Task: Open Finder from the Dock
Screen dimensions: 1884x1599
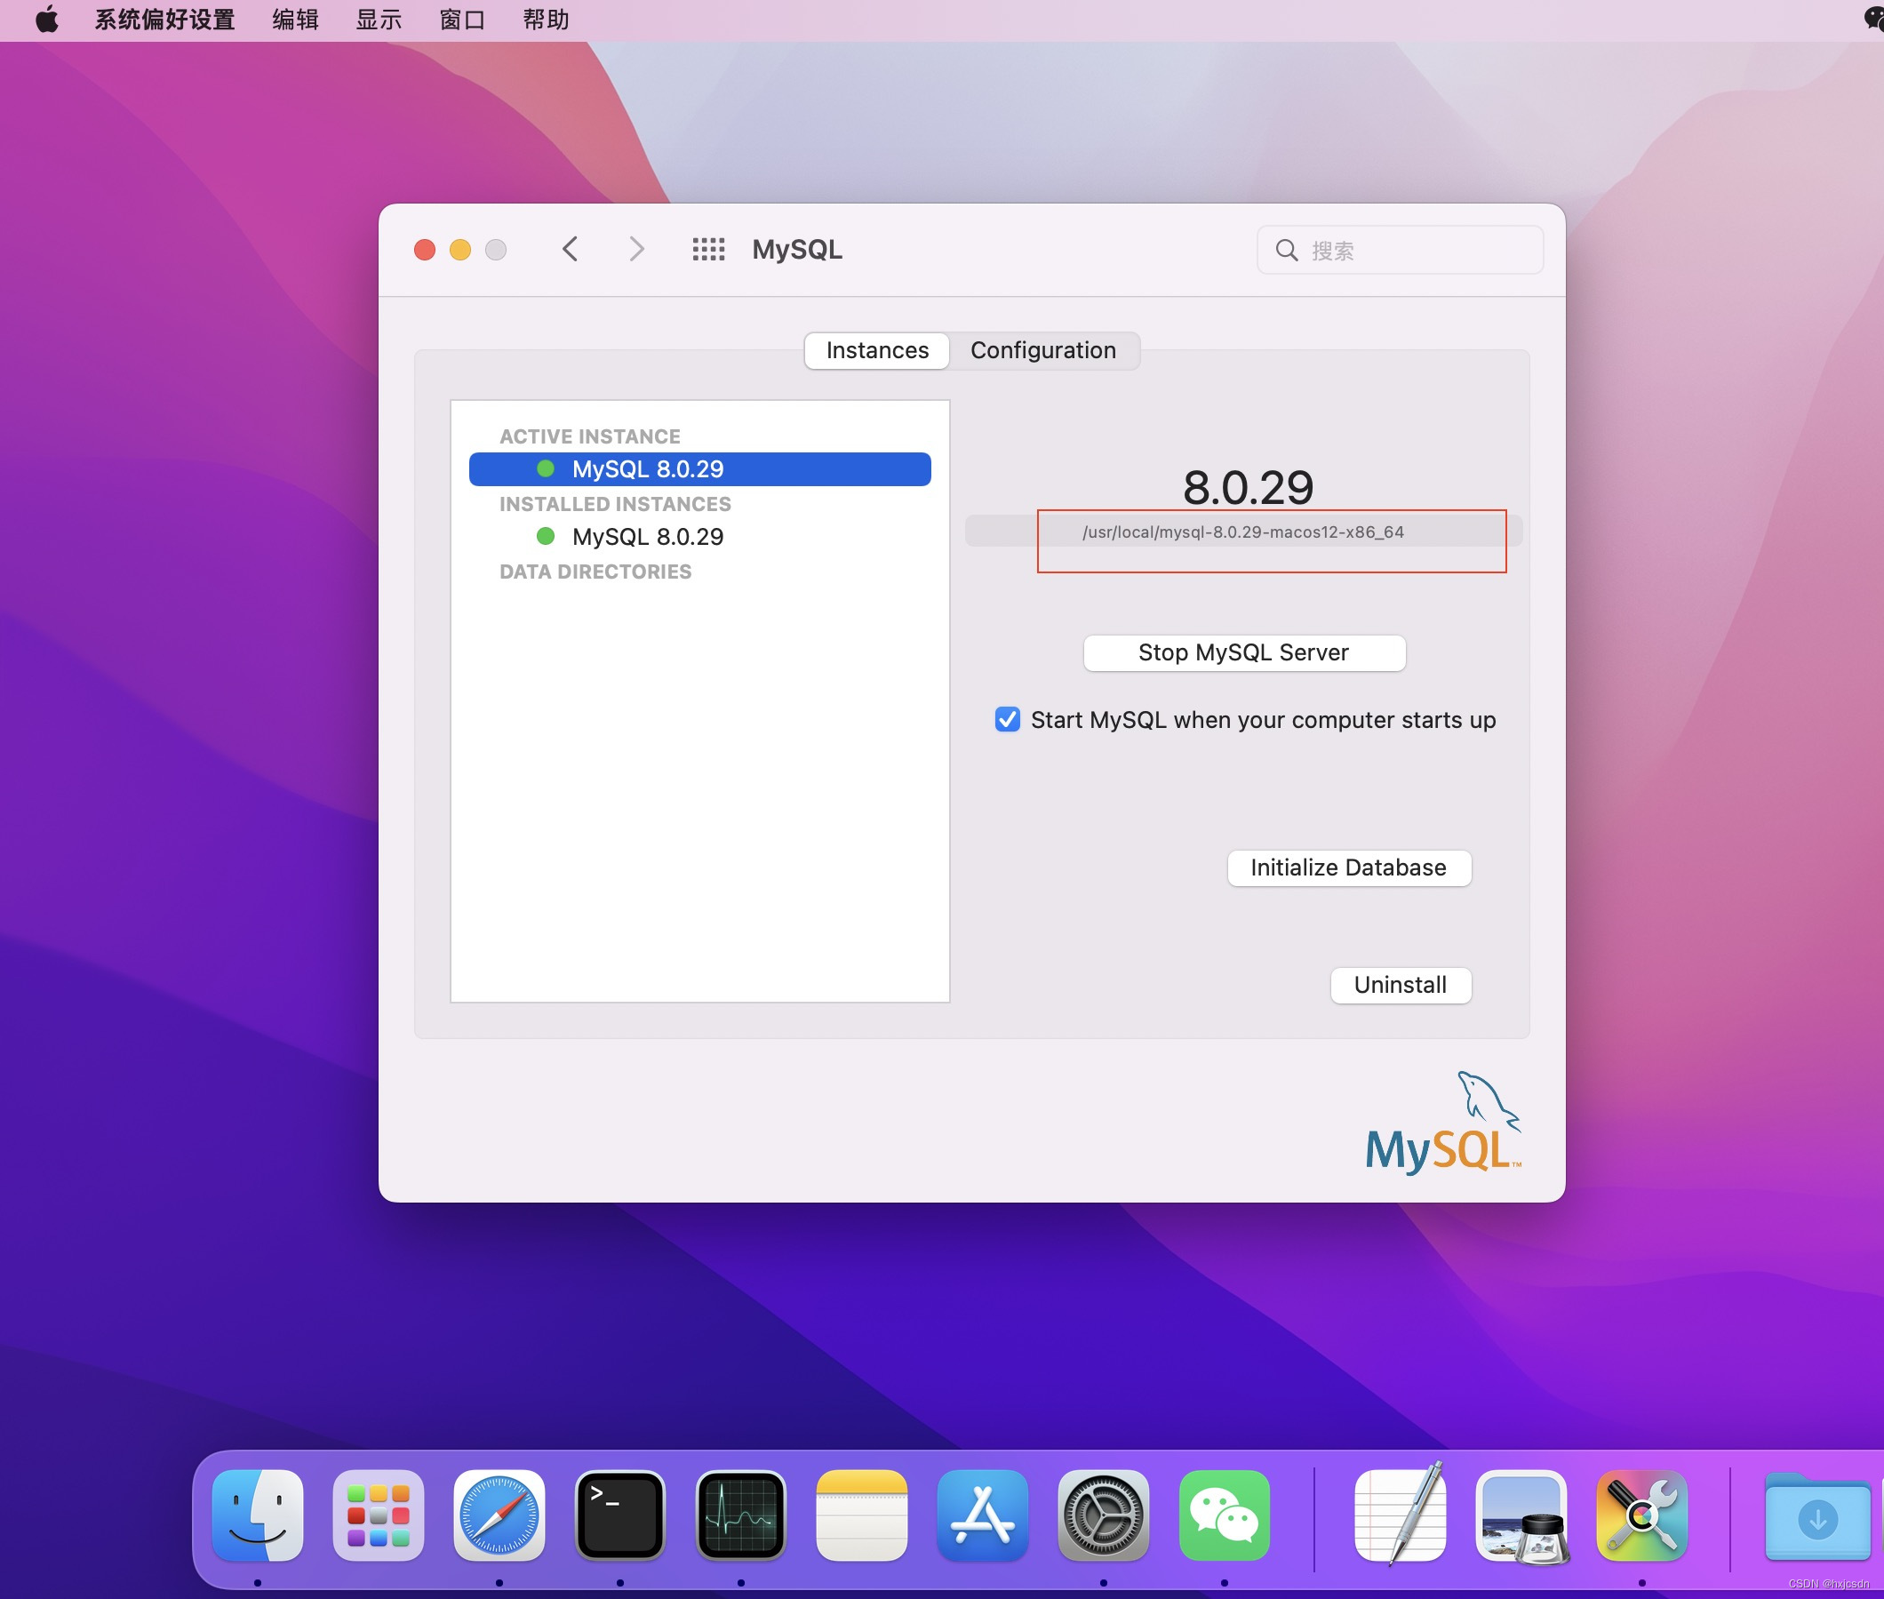Action: point(258,1515)
